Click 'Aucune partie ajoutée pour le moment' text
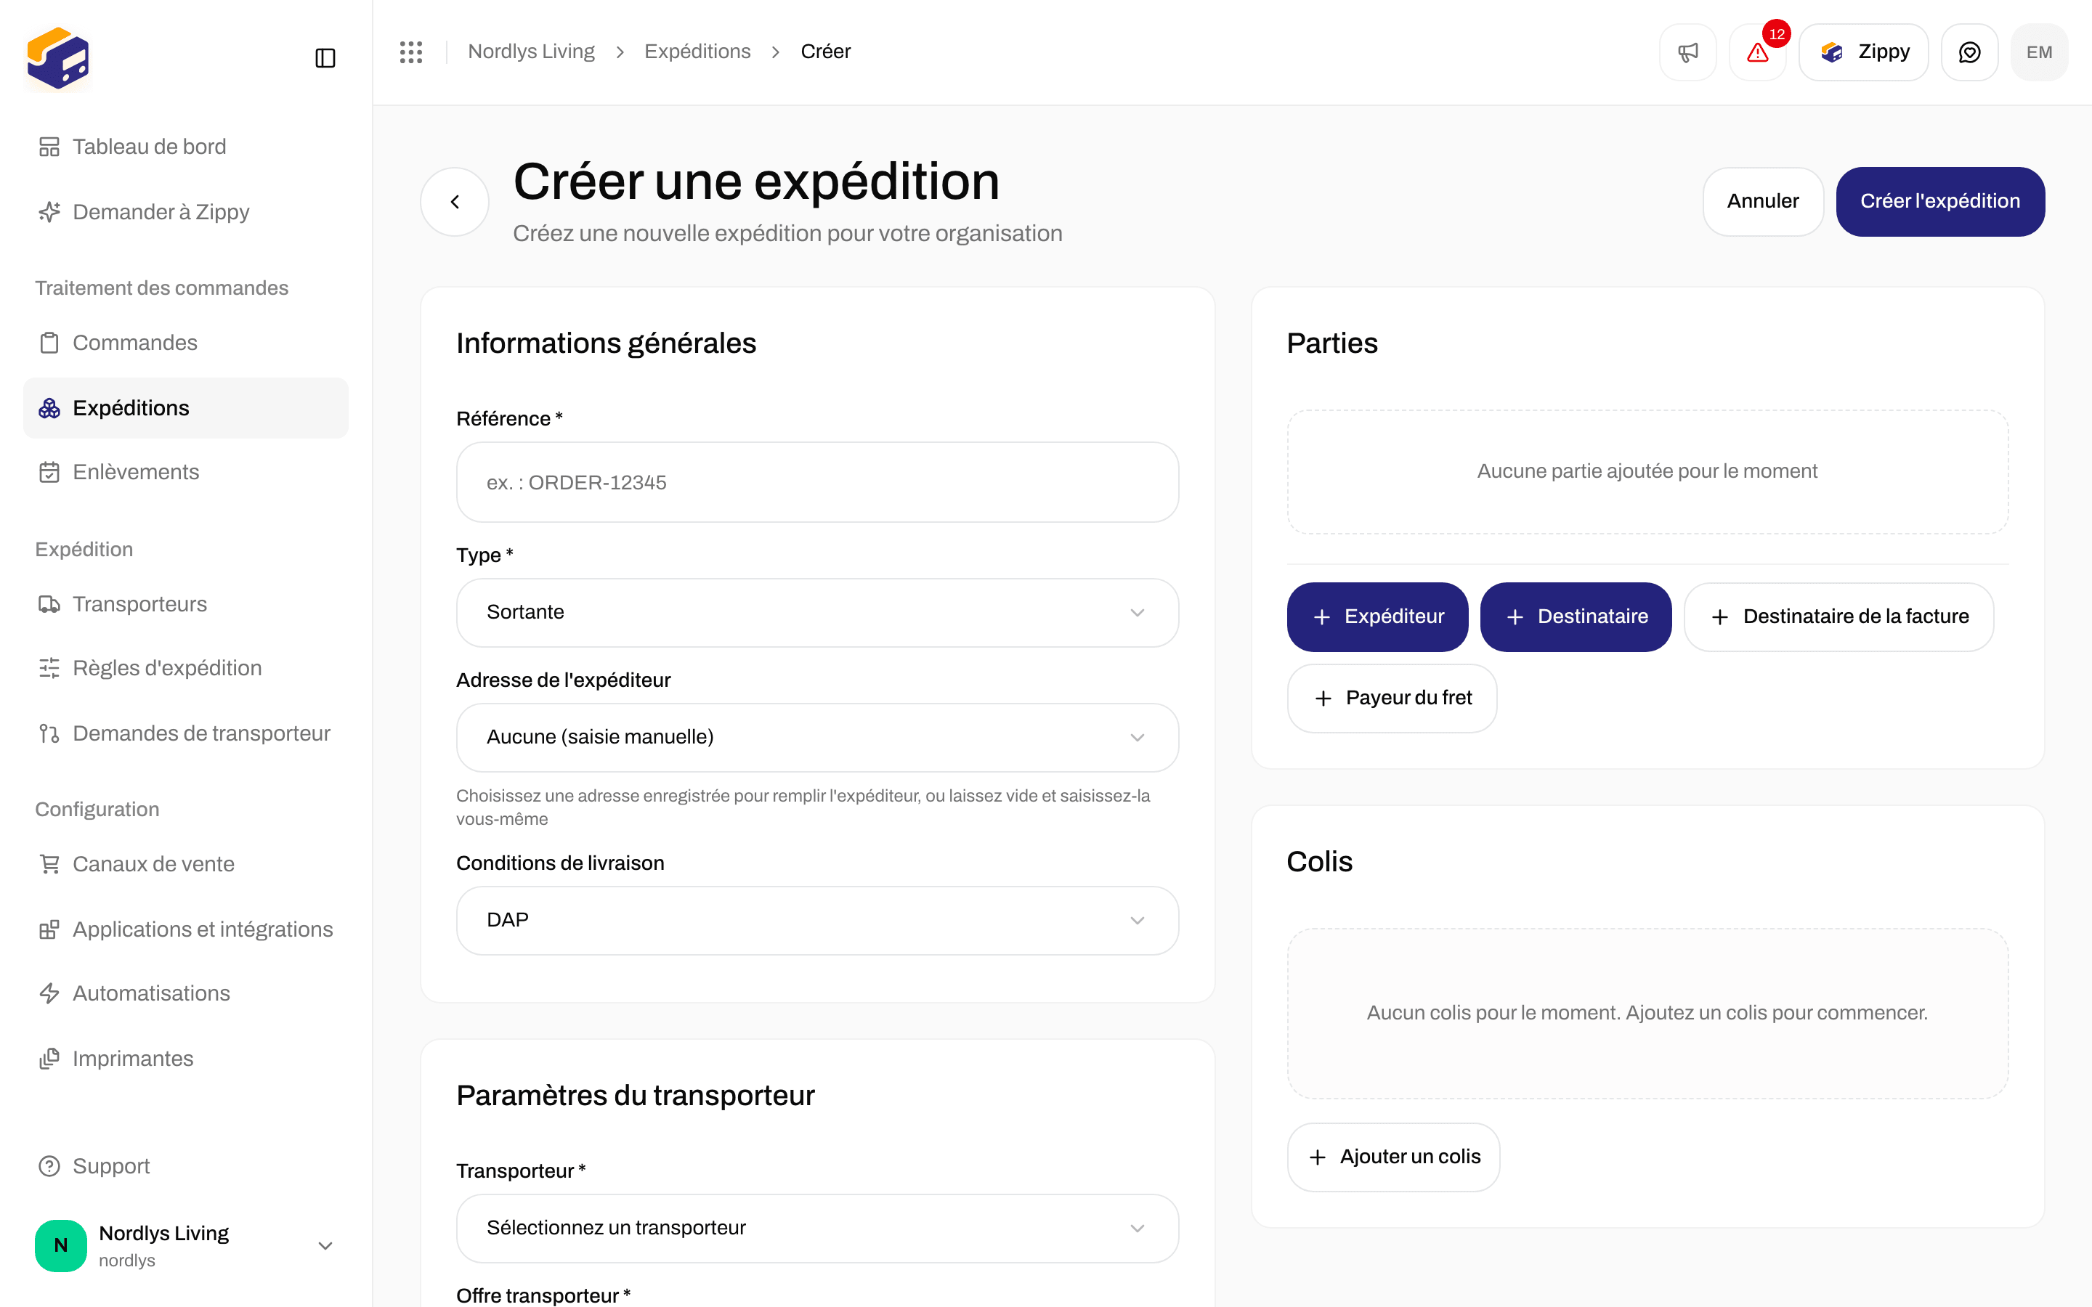The height and width of the screenshot is (1307, 2092). (1647, 471)
